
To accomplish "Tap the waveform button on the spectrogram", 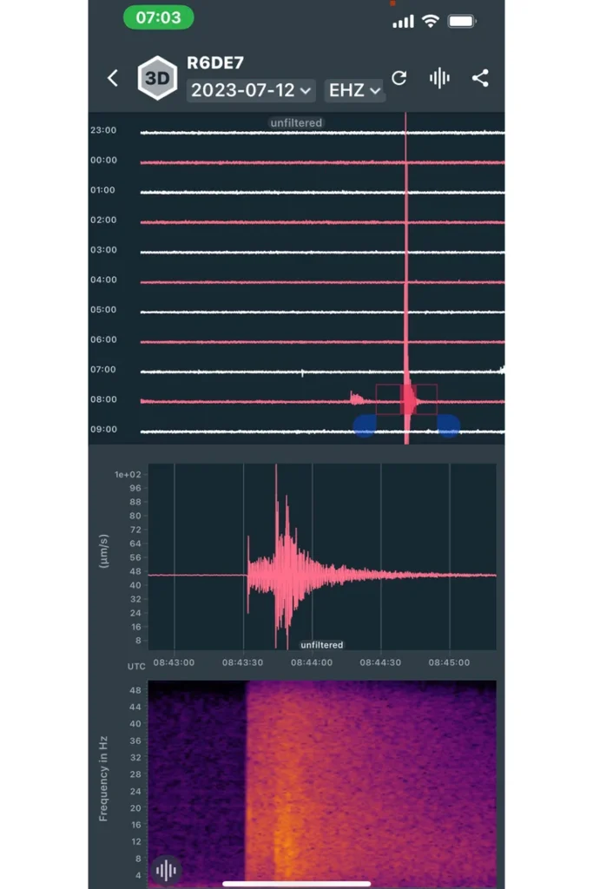I will tap(166, 869).
